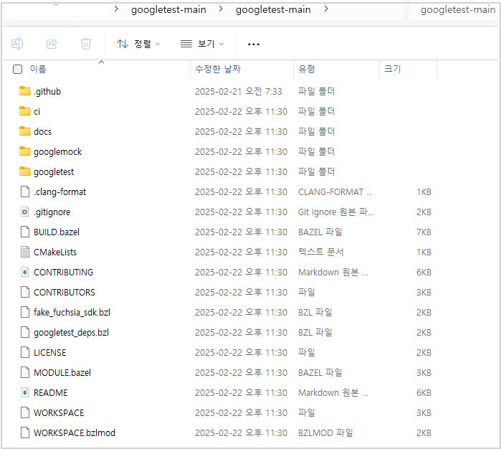
Task: Select the ci folder icon
Action: [25, 111]
